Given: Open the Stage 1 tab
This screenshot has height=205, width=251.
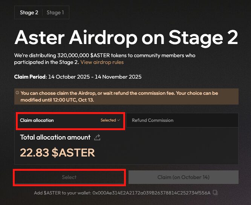Looking at the screenshot, I should pyautogui.click(x=55, y=12).
